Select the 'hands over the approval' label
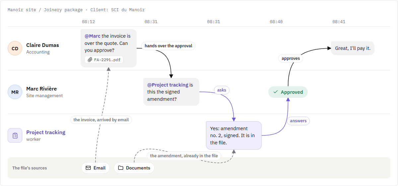The width and height of the screenshot is (398, 186). 168,46
